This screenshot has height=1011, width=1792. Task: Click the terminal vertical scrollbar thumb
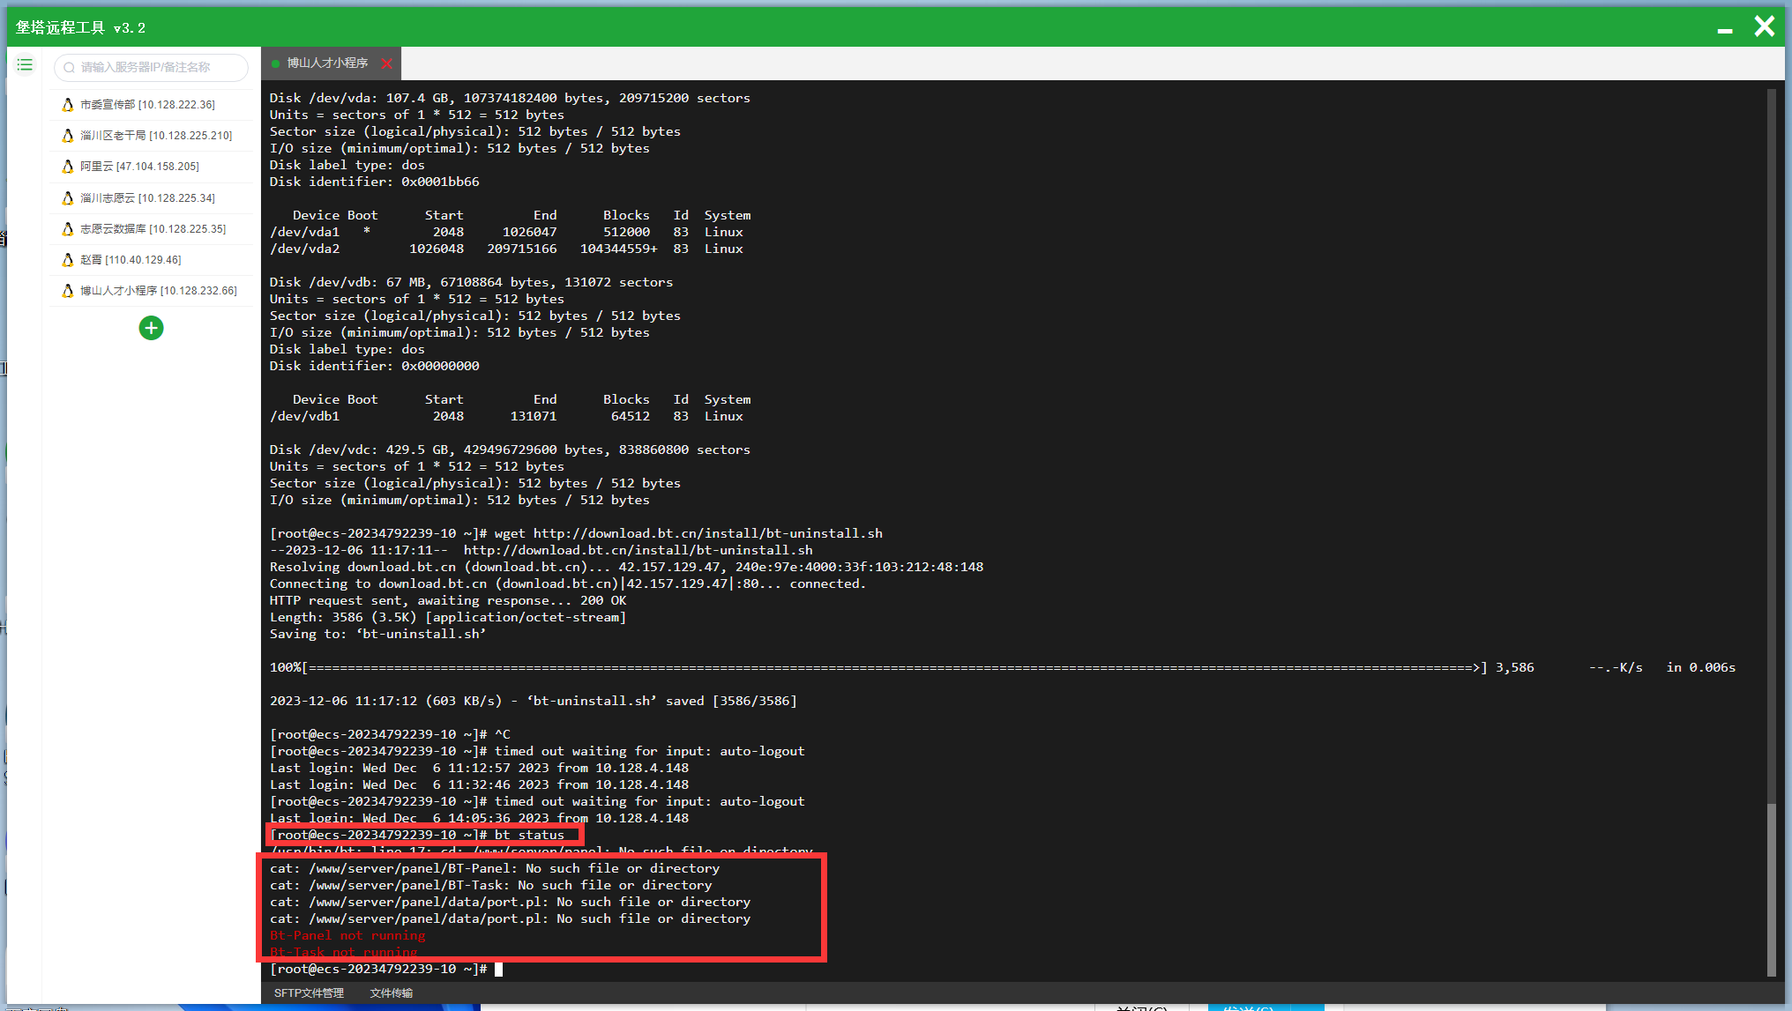(x=1771, y=888)
